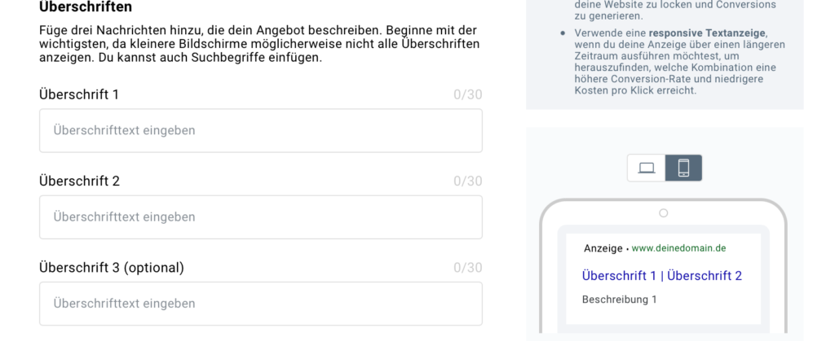Click the Überschrift 1 field label
835x341 pixels.
79,94
